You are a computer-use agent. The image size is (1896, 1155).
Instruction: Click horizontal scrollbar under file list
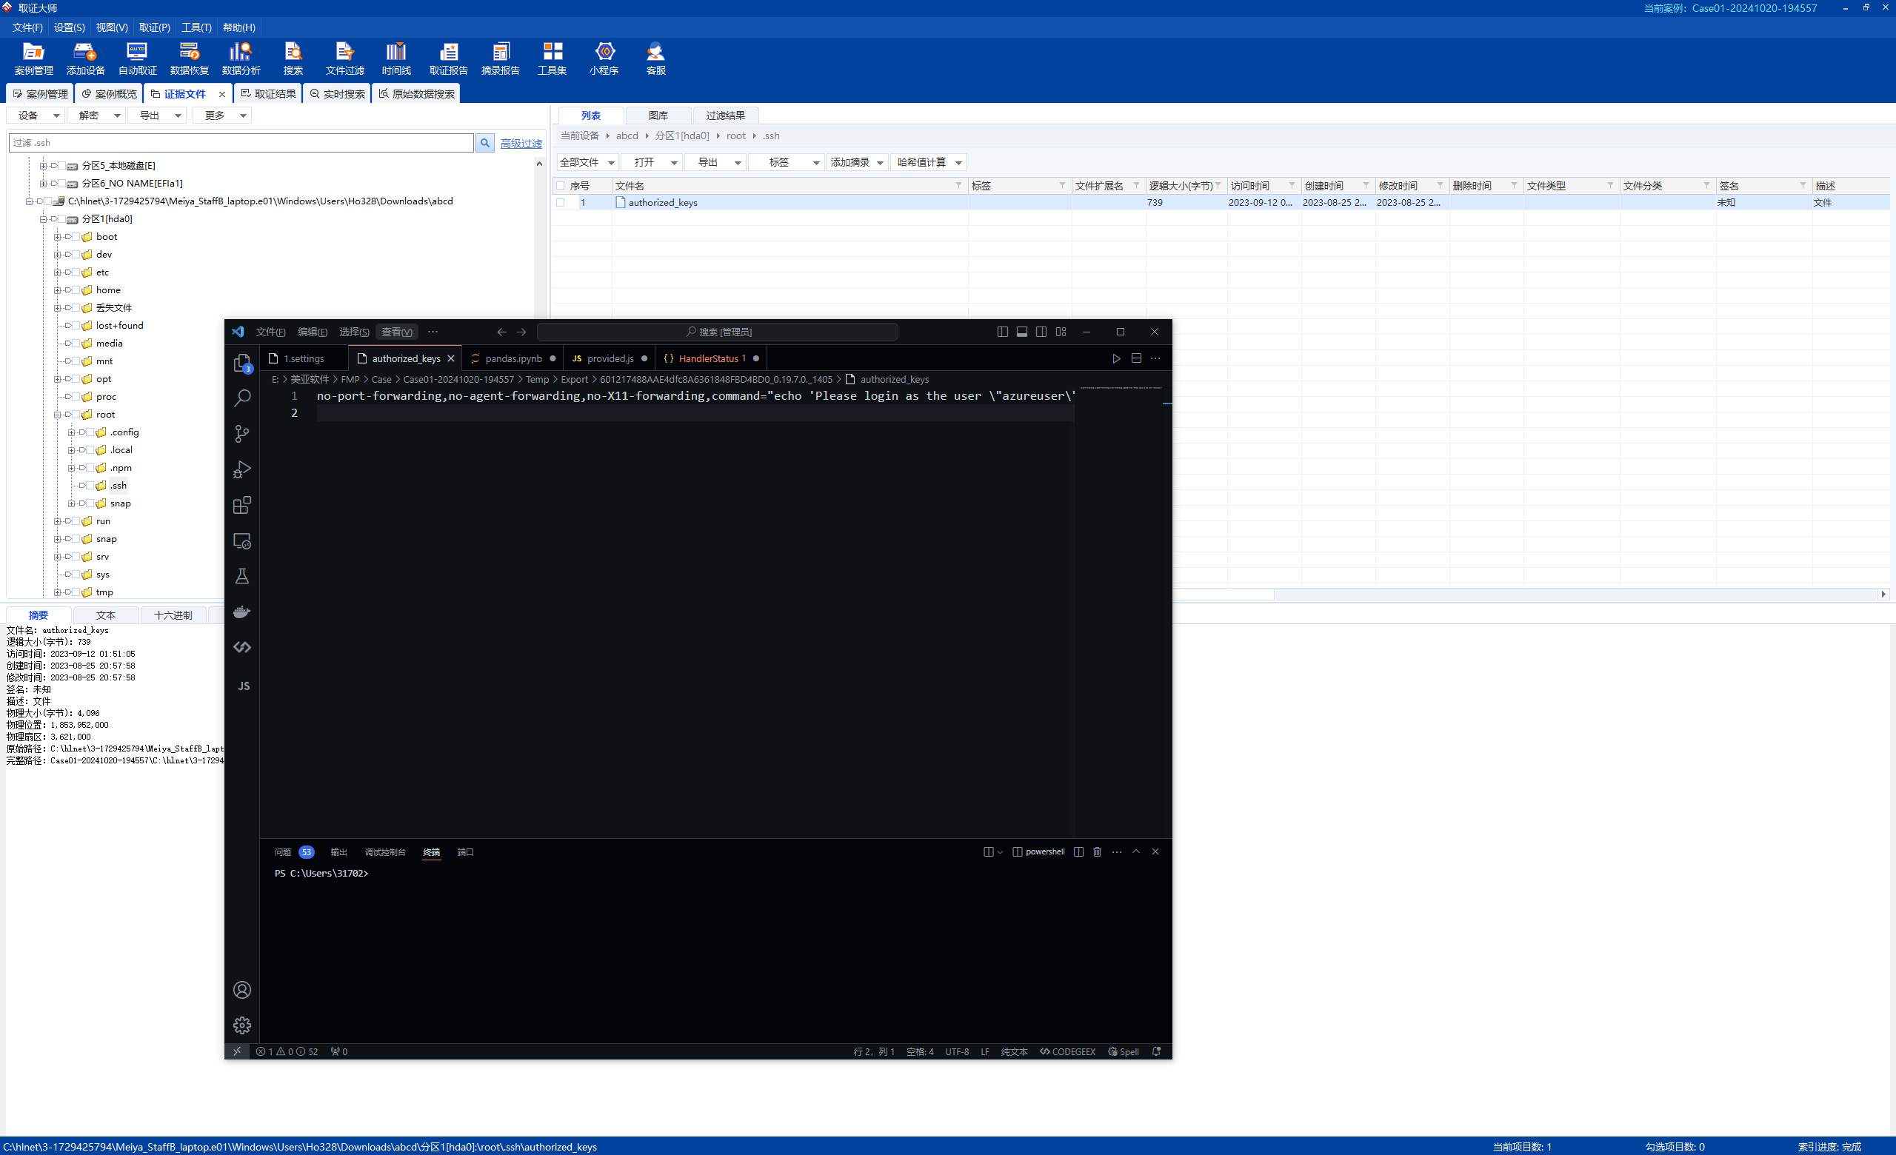pos(1224,594)
